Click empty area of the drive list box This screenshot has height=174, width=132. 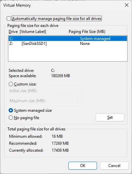(x=68, y=54)
